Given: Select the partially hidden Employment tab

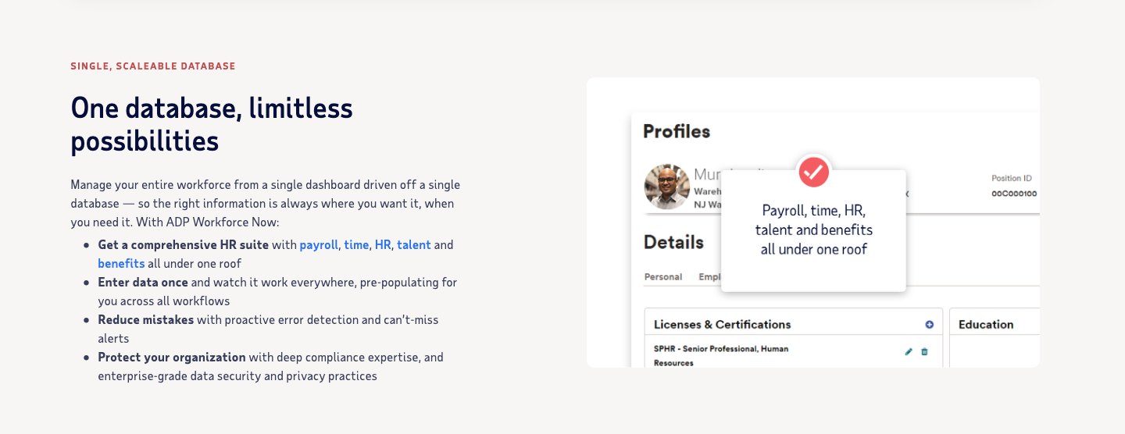Looking at the screenshot, I should [709, 277].
